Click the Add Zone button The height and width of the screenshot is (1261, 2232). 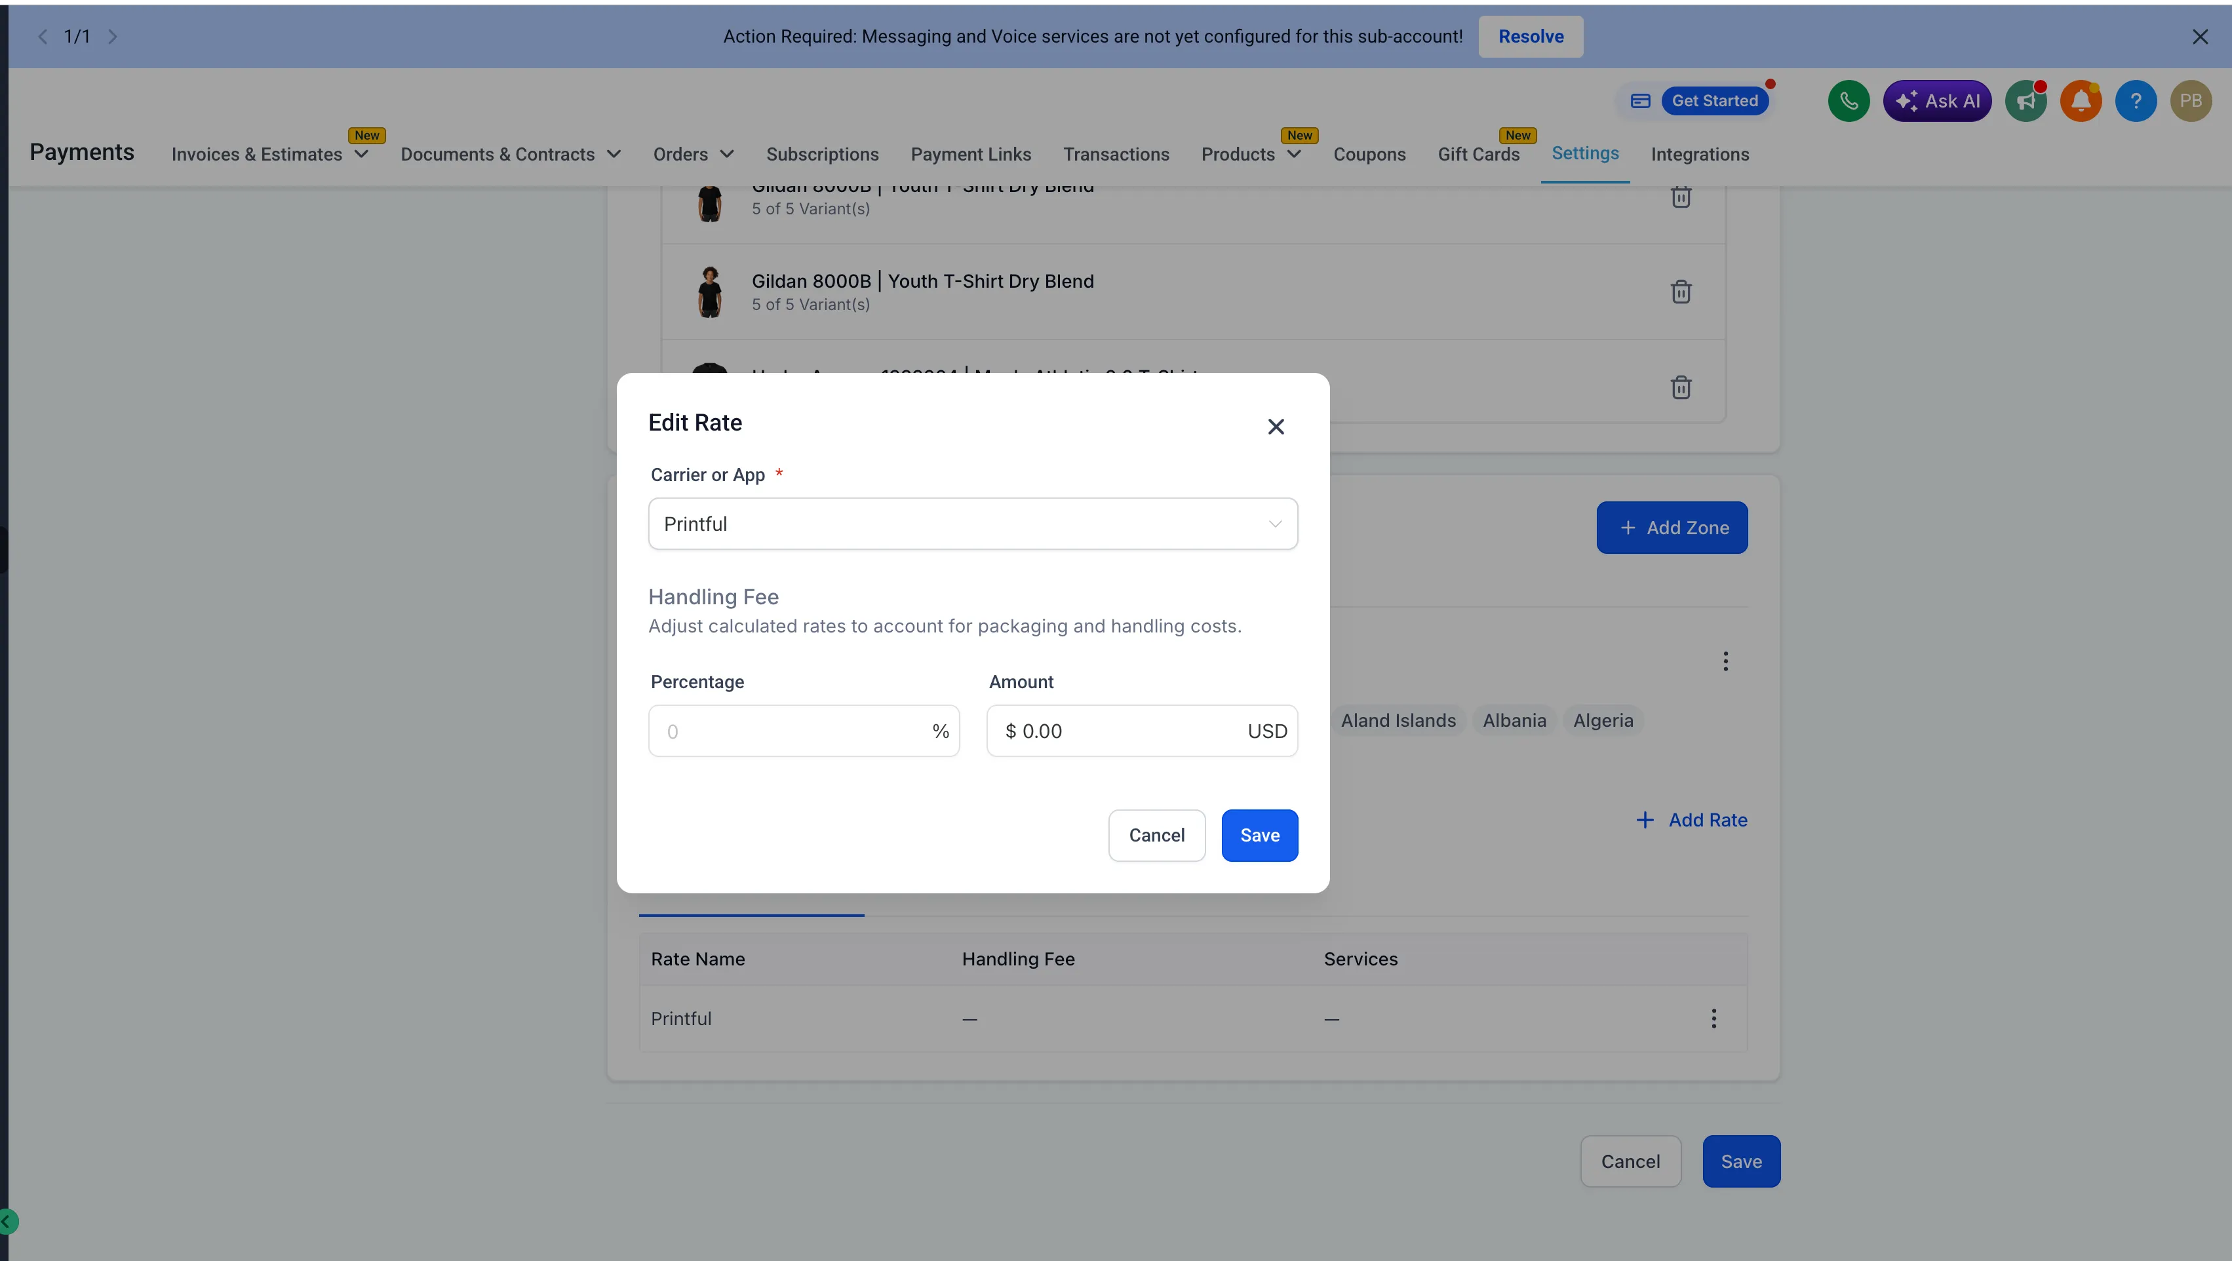point(1672,528)
